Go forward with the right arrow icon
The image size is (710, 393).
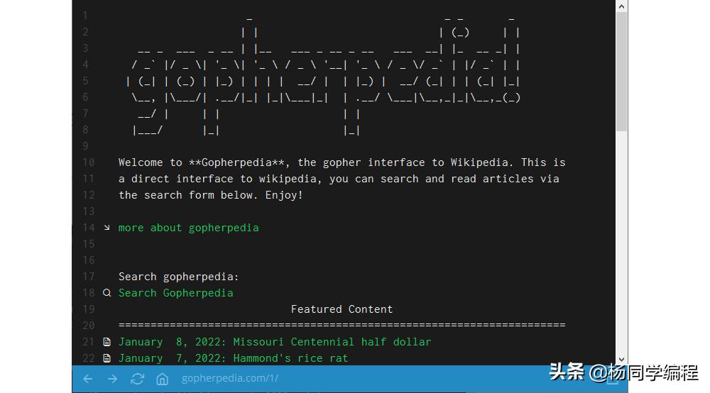[112, 379]
